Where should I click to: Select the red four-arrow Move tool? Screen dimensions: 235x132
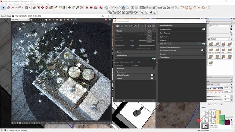(43, 7)
